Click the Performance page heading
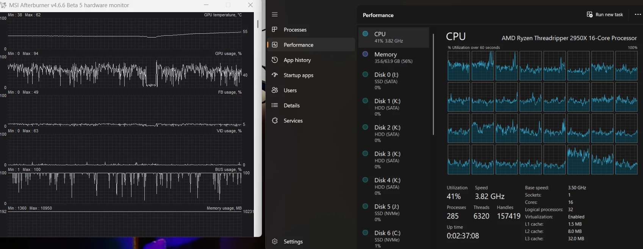 (378, 15)
